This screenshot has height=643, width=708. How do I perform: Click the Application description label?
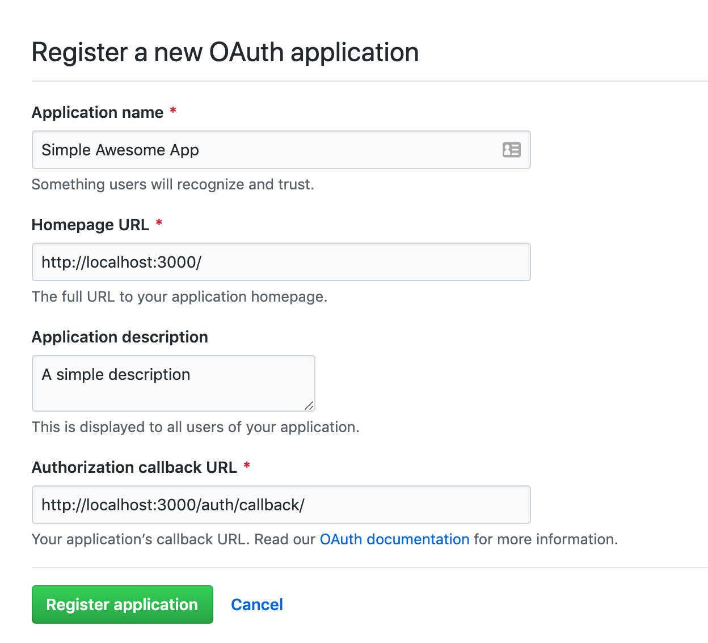click(x=120, y=337)
